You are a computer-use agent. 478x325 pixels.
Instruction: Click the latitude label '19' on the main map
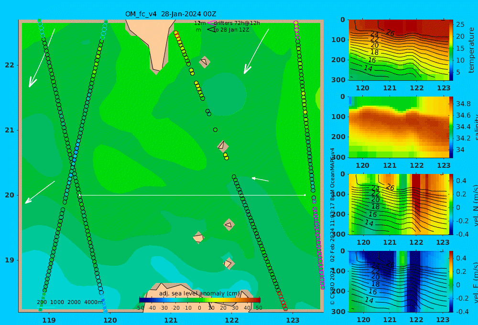(10, 260)
